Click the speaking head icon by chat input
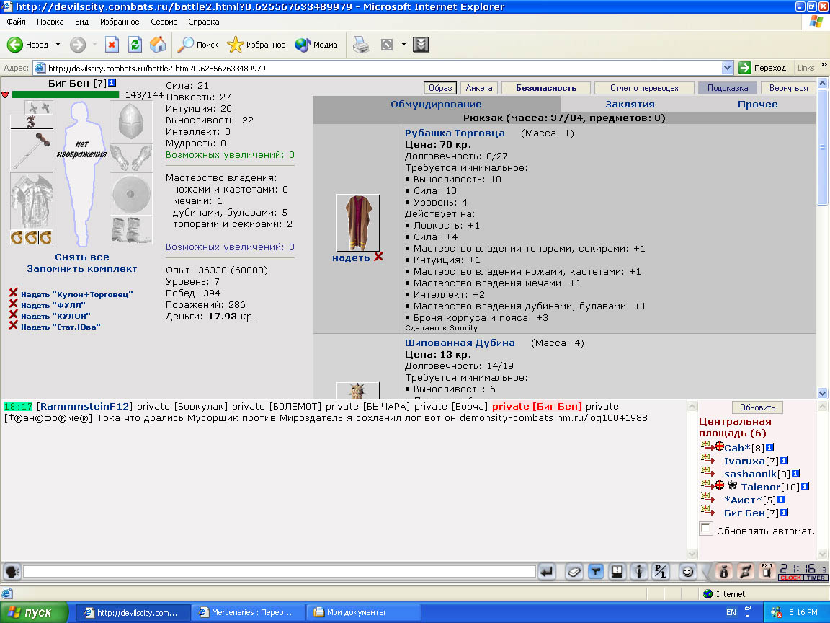The height and width of the screenshot is (623, 830). pyautogui.click(x=12, y=572)
